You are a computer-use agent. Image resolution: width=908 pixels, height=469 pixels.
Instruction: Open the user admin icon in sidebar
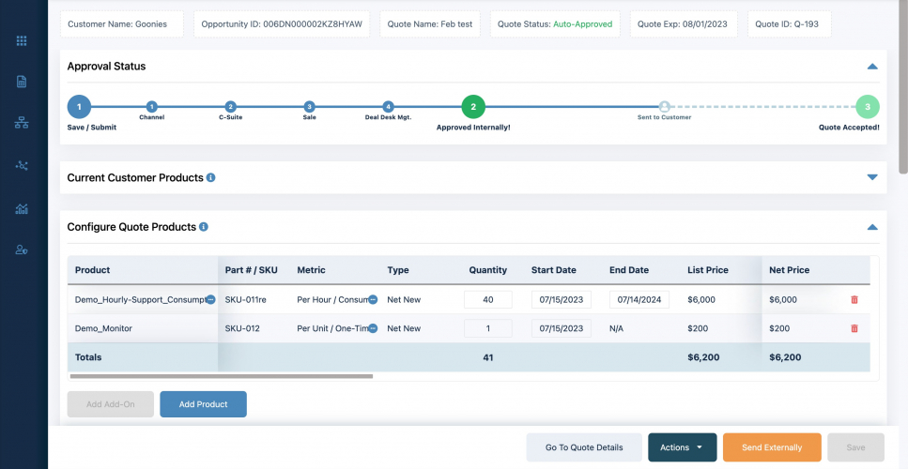tap(22, 250)
